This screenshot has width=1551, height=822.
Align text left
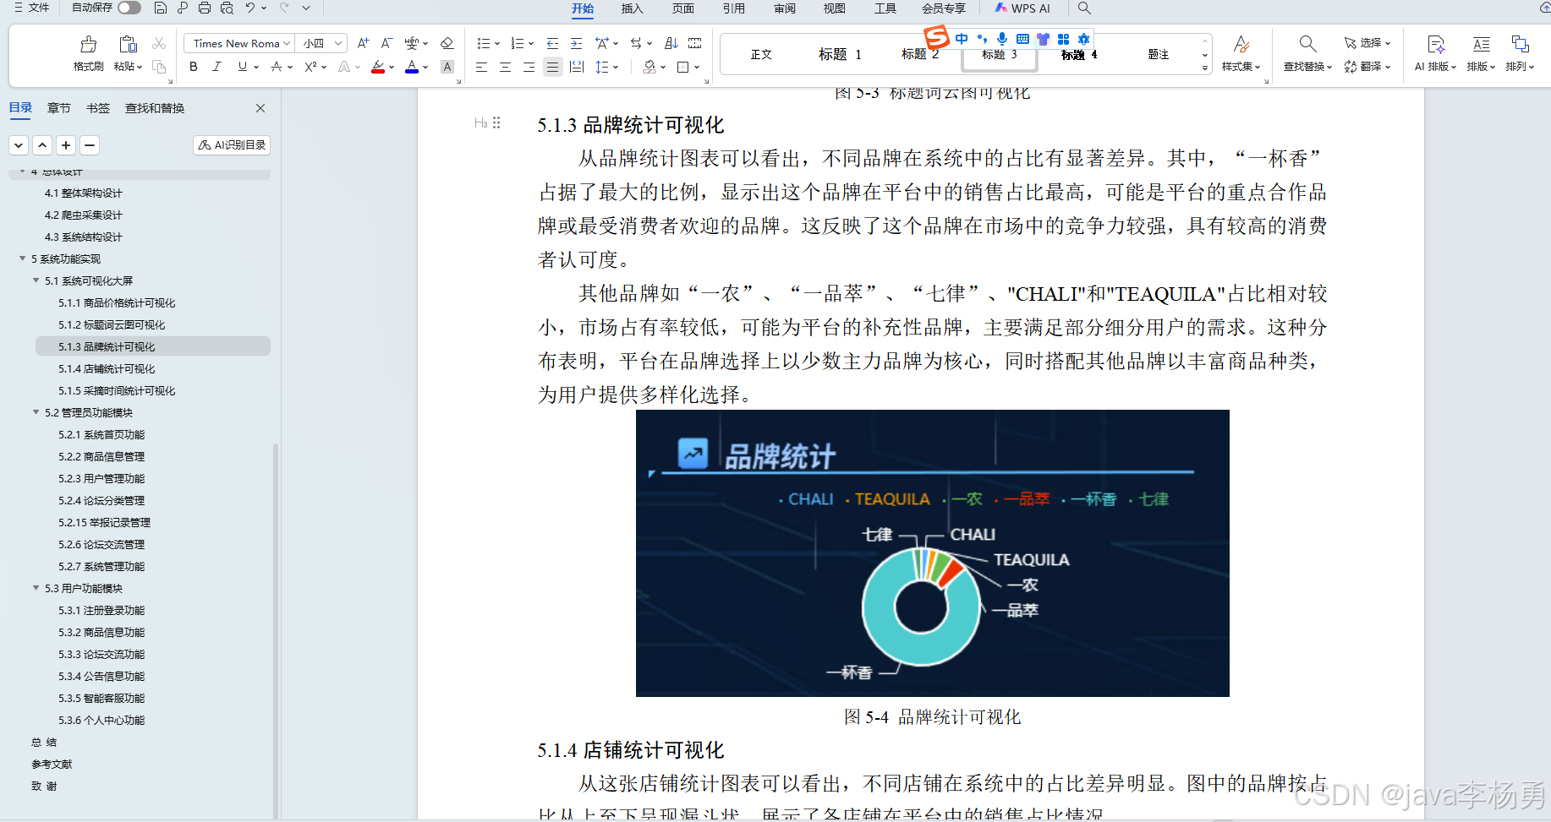point(481,67)
